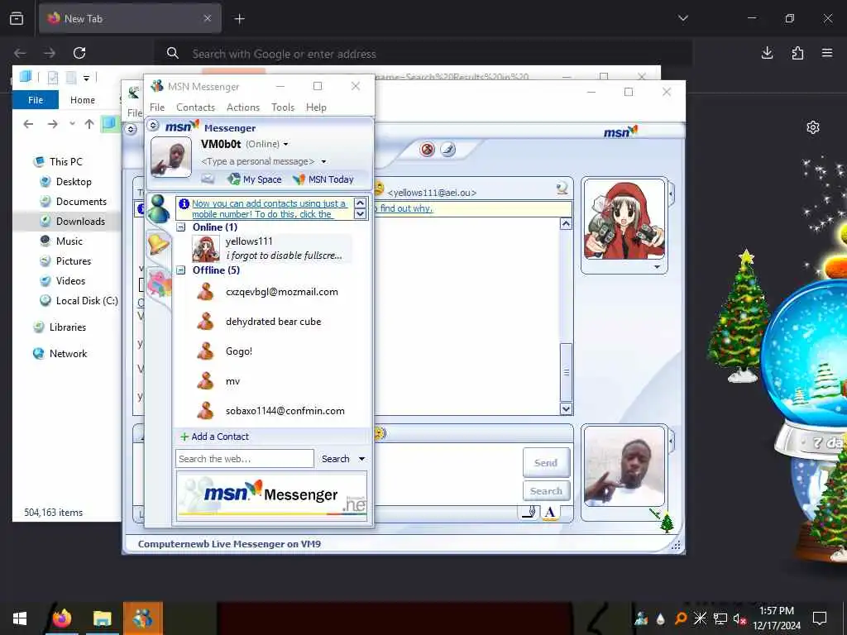Collapse your own display picture panel
Viewport: 847px width, 635px height.
(672, 442)
